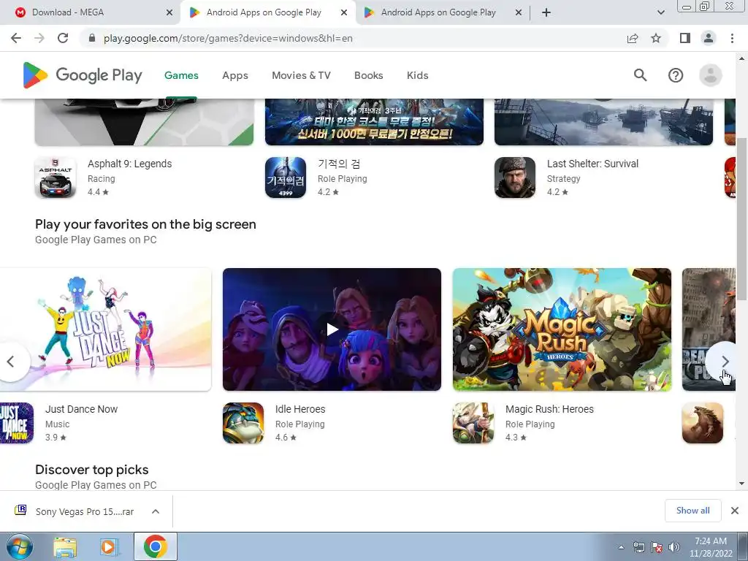Show hidden tray icons arrow
The height and width of the screenshot is (561, 748).
621,547
